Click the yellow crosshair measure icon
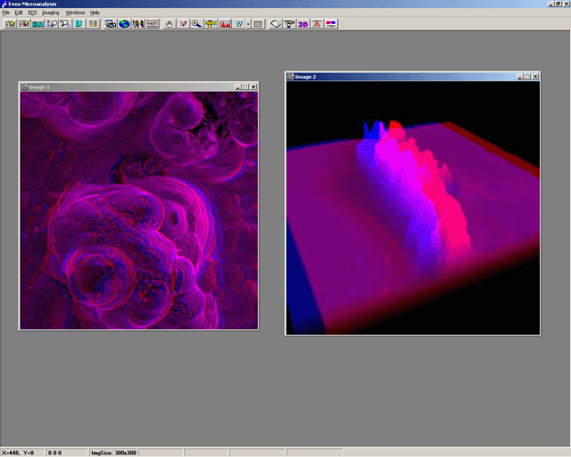This screenshot has width=571, height=457. (210, 24)
